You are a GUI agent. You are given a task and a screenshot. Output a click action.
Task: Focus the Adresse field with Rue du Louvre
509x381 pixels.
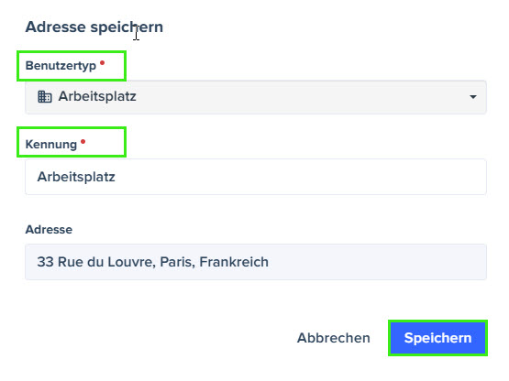256,262
